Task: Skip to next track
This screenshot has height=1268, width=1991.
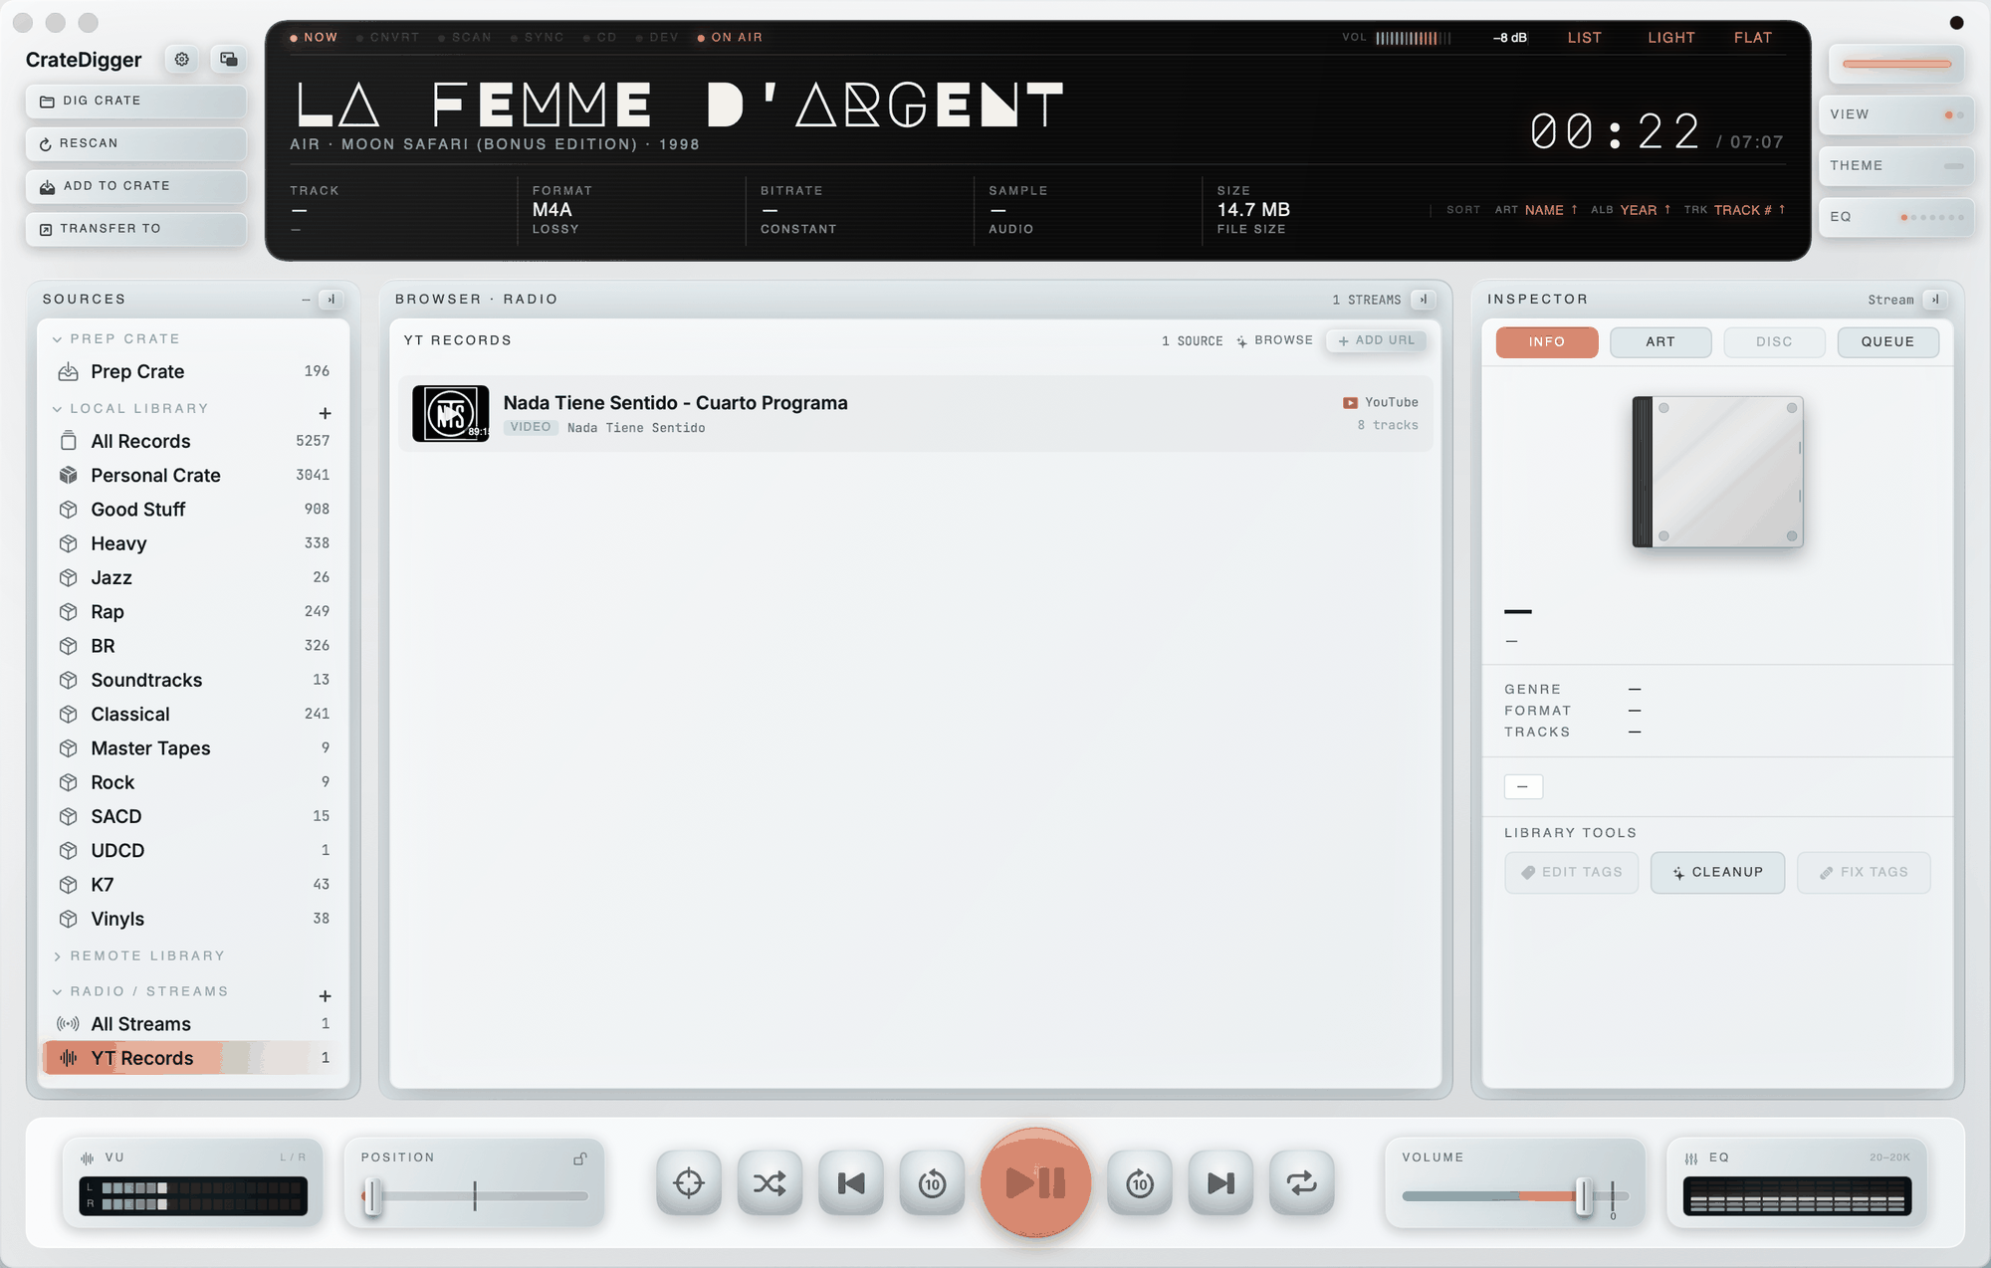Action: pos(1220,1183)
